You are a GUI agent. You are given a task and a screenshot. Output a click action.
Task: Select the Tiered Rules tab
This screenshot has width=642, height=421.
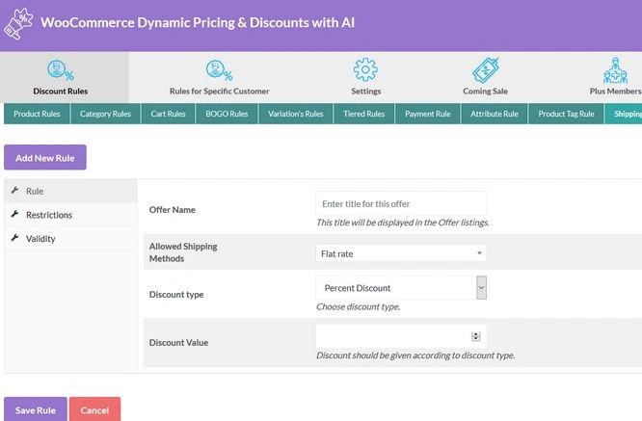(363, 114)
